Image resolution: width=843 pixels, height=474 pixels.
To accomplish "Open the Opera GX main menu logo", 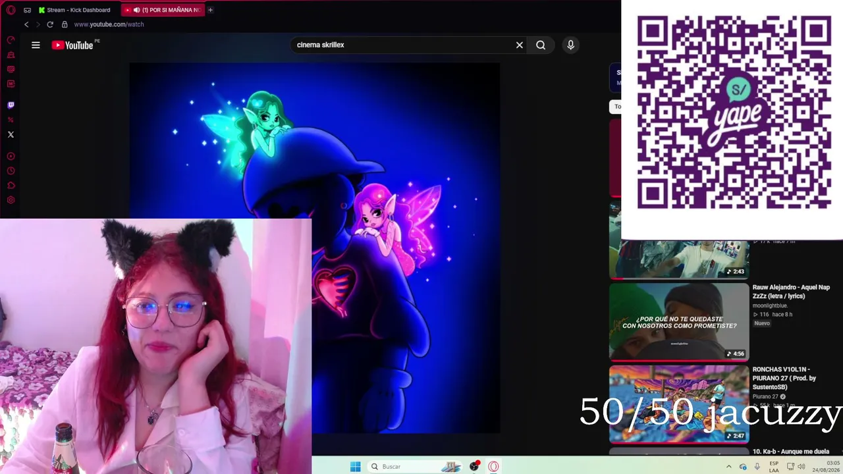I will [x=11, y=10].
